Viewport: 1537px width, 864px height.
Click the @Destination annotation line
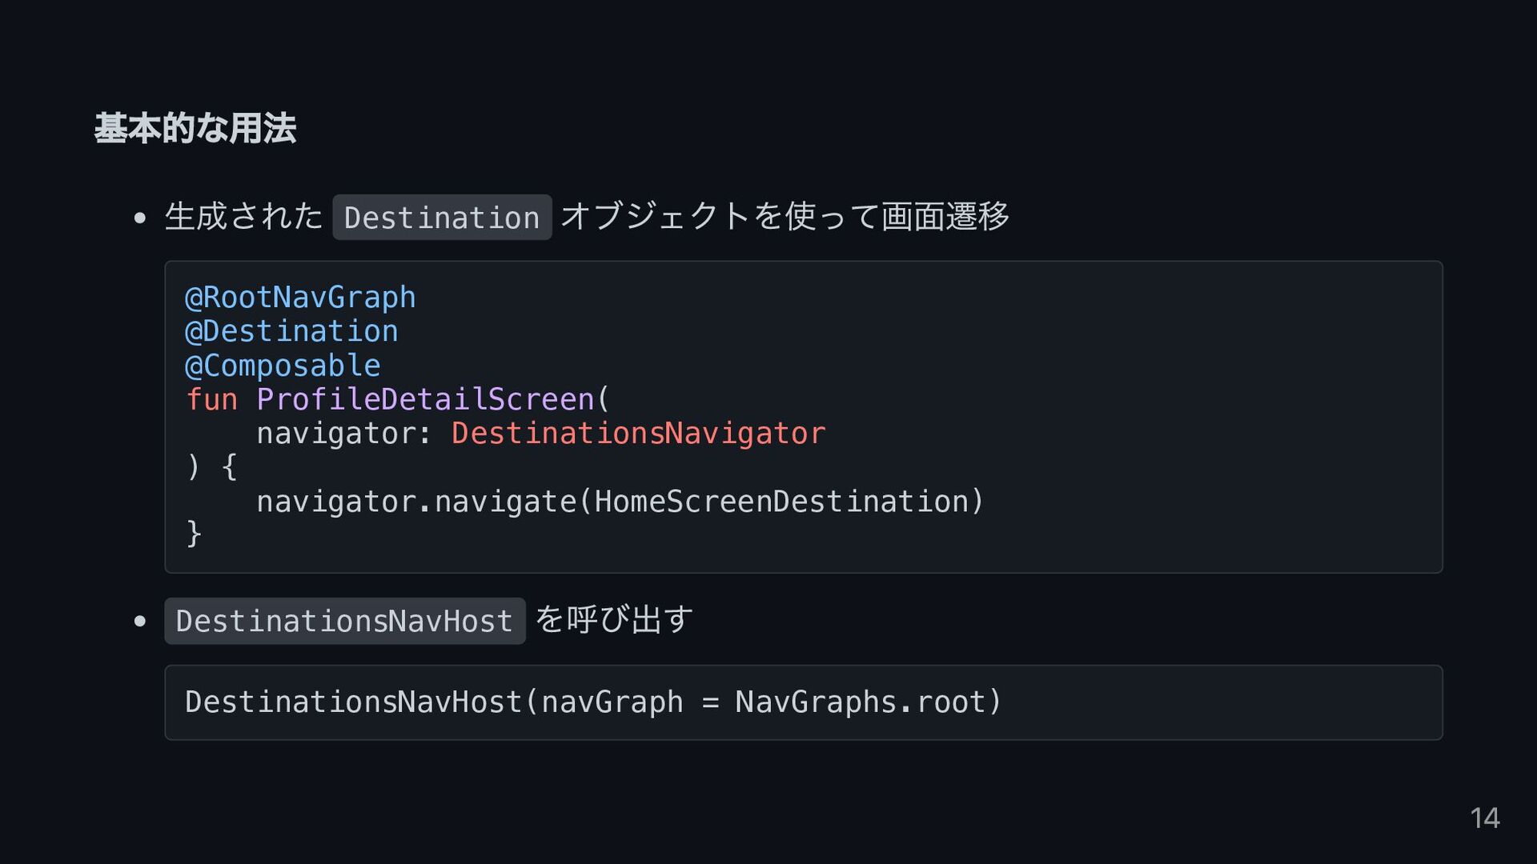291,331
